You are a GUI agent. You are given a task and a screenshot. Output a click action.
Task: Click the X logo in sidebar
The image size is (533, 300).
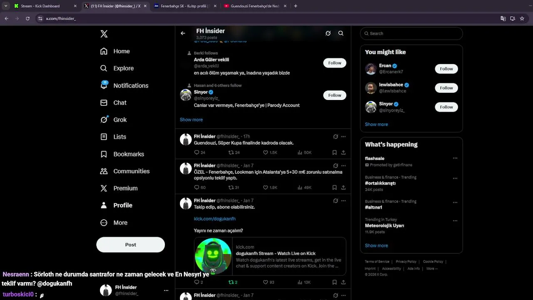[x=104, y=34]
